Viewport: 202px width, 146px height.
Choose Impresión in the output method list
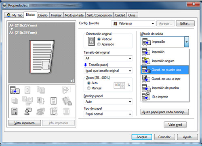point(165,52)
